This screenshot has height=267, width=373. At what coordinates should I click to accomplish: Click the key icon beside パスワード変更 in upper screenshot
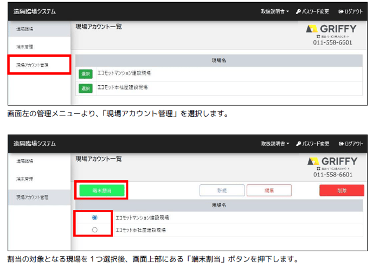pos(299,11)
